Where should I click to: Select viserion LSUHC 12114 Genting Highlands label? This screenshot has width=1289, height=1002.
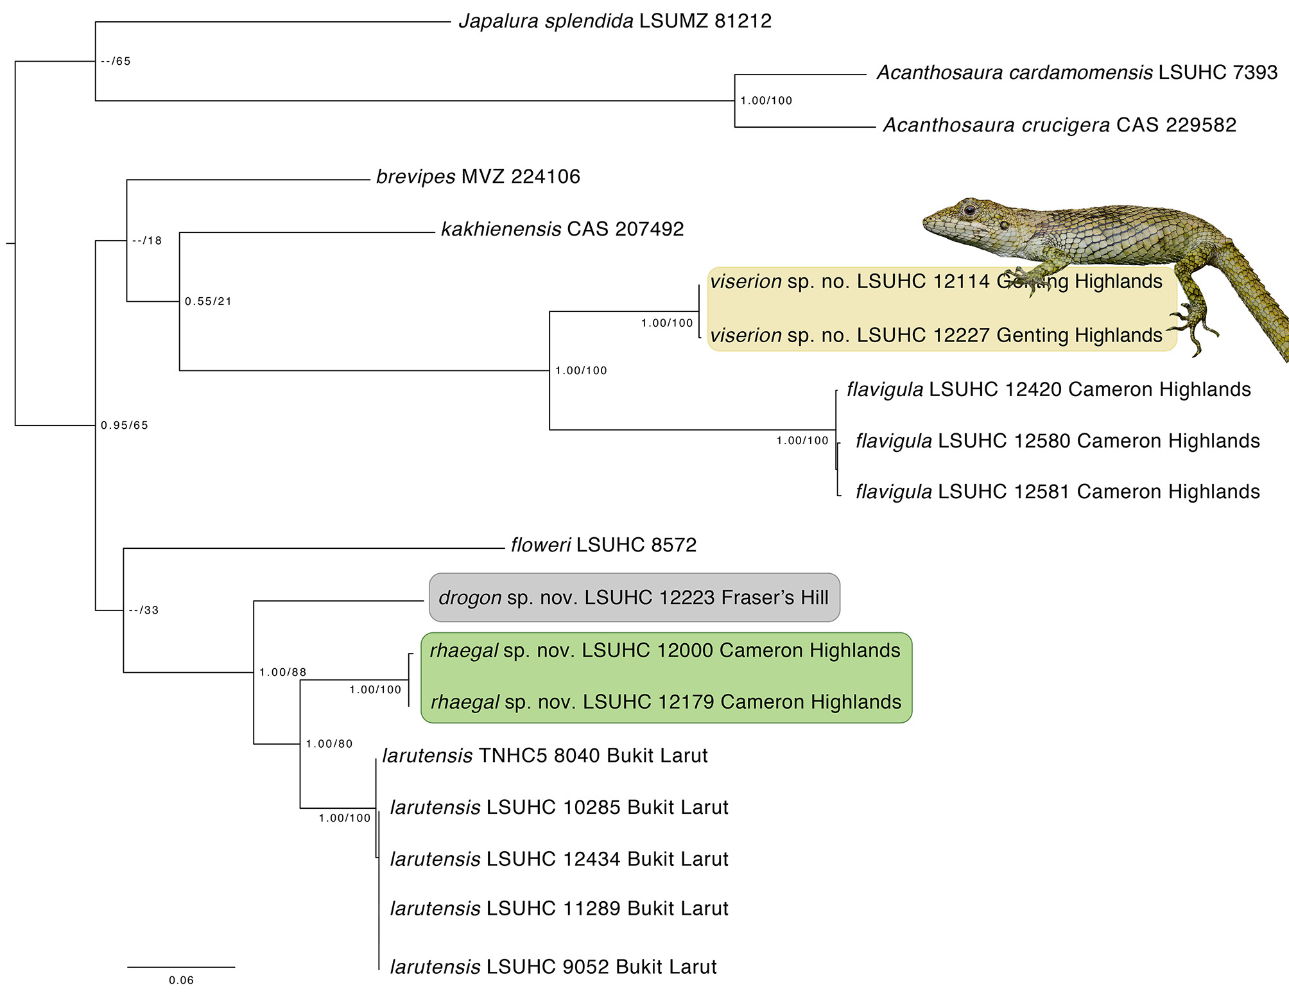(936, 282)
